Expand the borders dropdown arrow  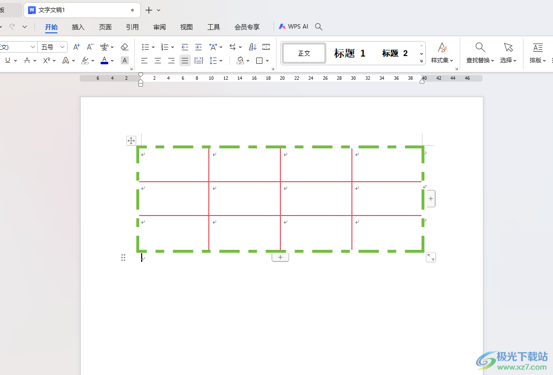(x=267, y=61)
